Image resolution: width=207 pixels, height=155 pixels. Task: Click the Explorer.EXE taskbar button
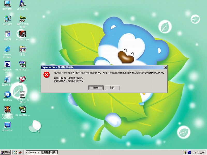tap(42, 152)
